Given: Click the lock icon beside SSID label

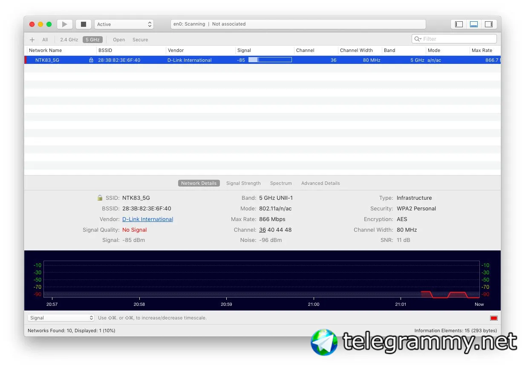Looking at the screenshot, I should 100,198.
